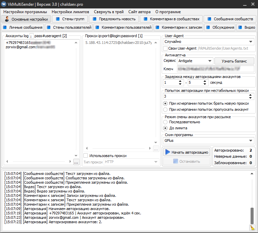The image size is (258, 233).
Task: Click the proxy list browse … button
Action: click(156, 149)
